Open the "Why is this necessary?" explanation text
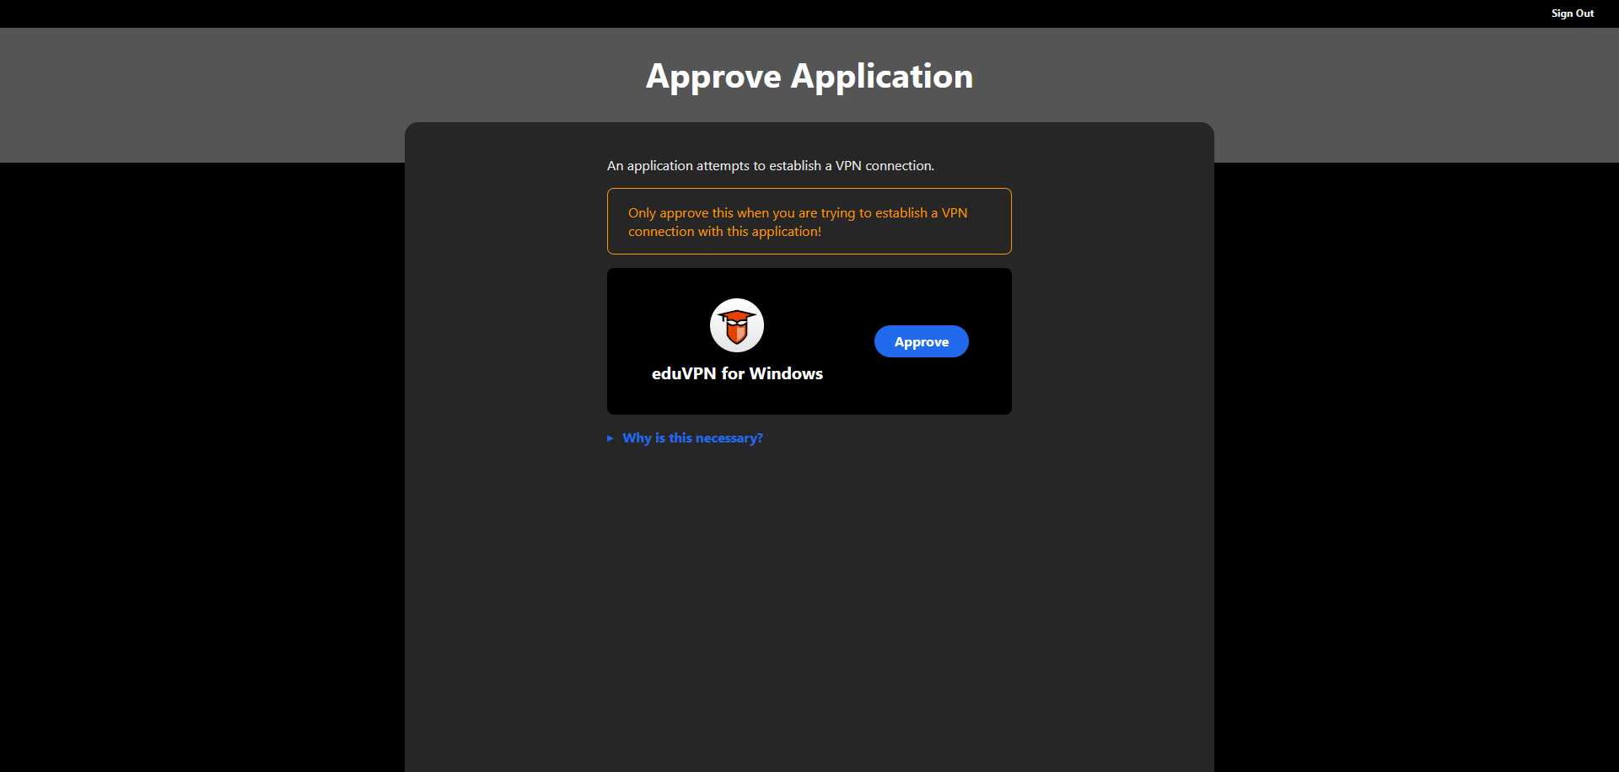 692,438
